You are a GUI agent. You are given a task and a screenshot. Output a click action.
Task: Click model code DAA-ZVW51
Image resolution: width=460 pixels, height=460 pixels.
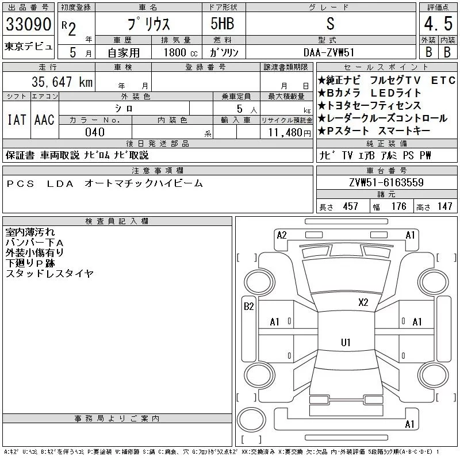[x=328, y=52]
